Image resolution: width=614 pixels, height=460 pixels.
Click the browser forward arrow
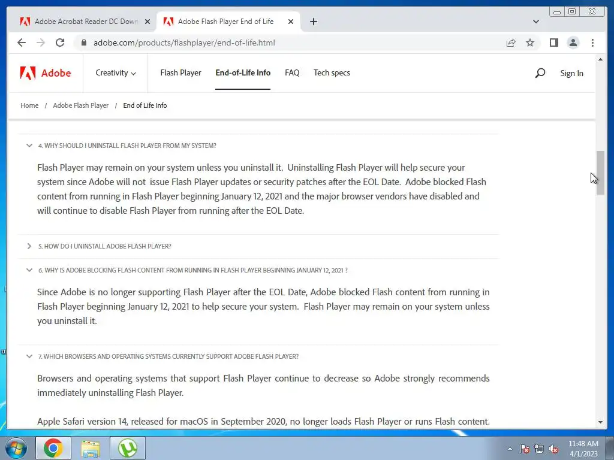[41, 43]
